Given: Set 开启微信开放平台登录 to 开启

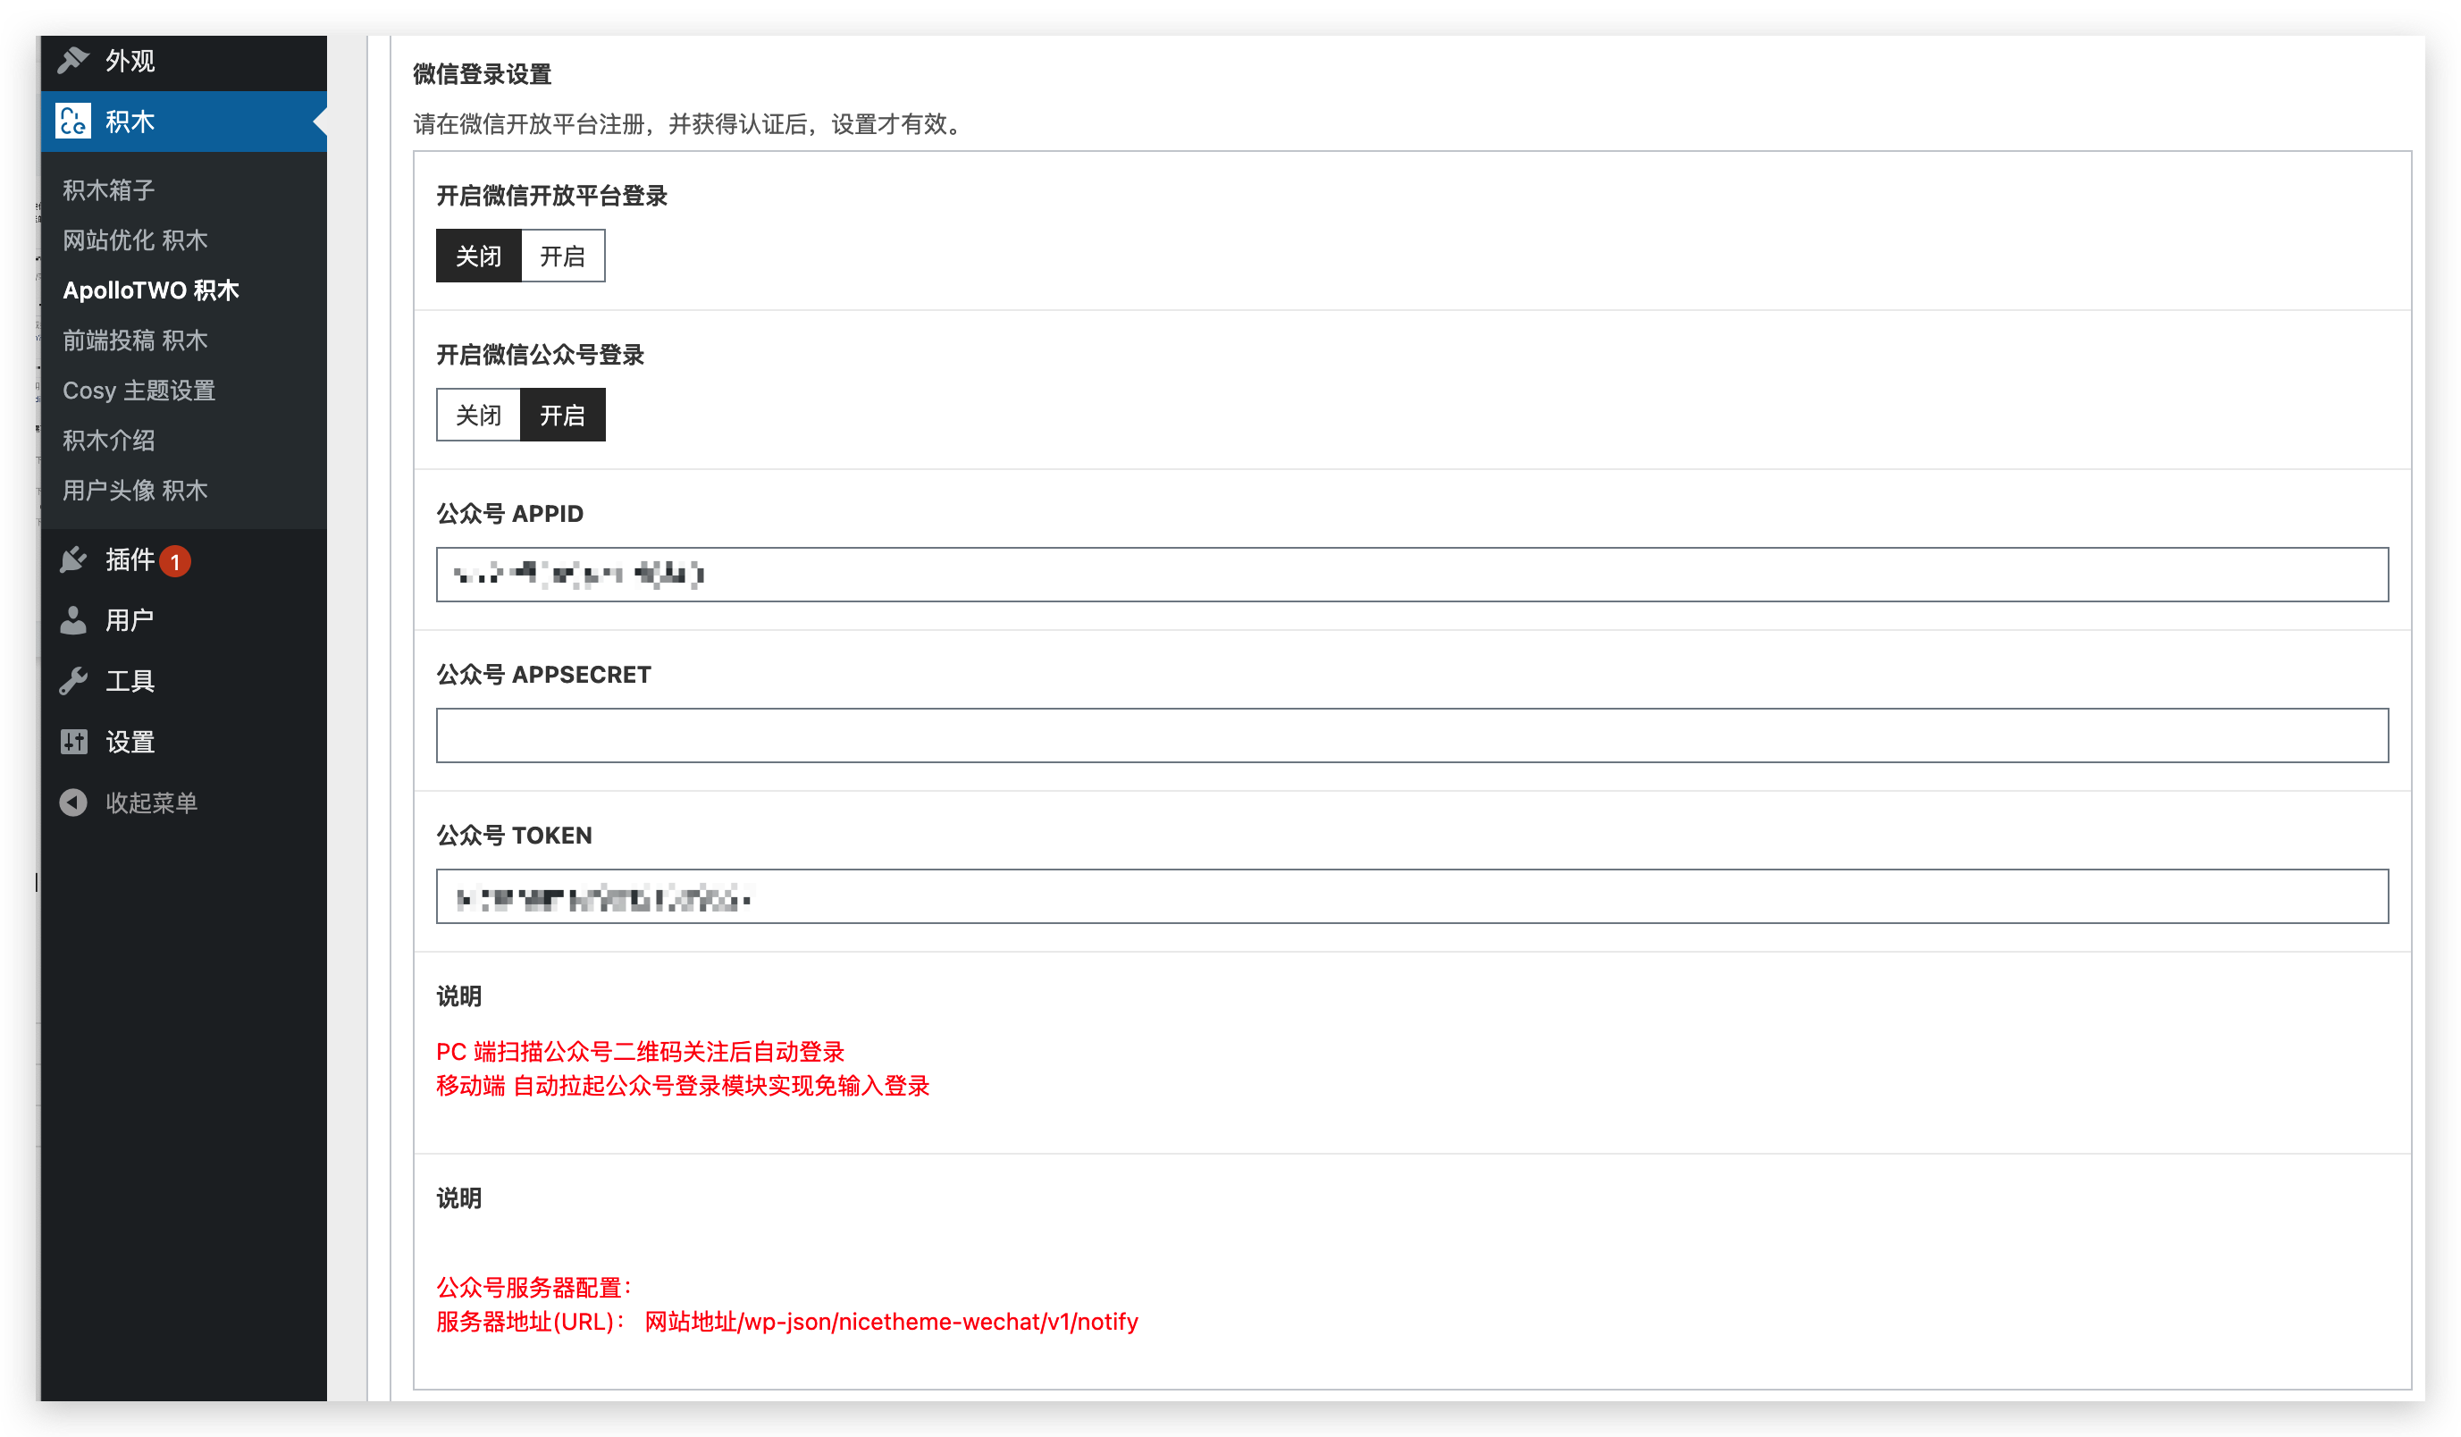Looking at the screenshot, I should point(562,256).
